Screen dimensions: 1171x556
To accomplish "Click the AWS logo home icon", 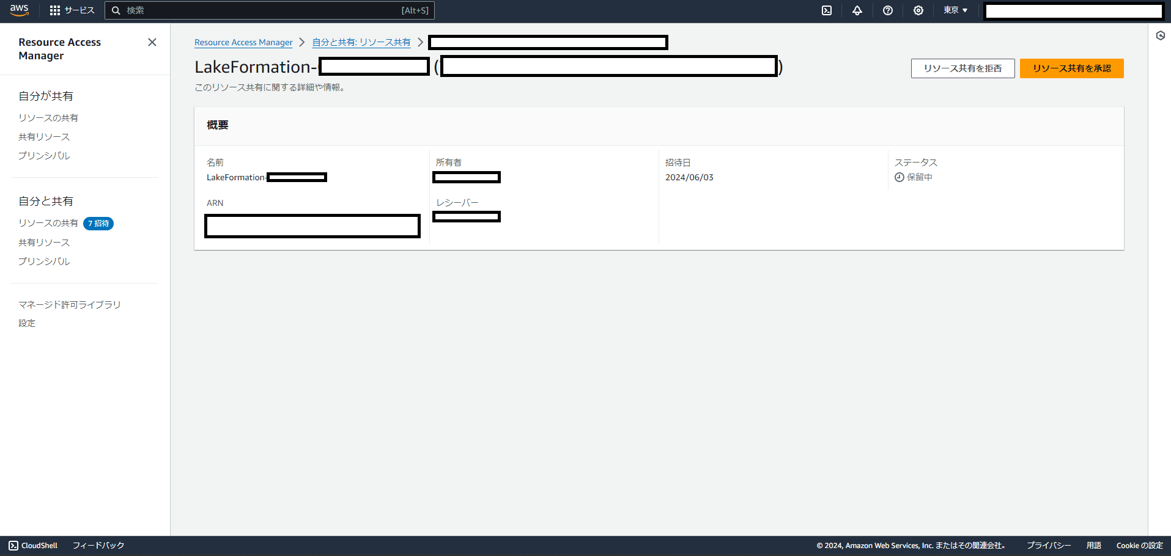I will pos(20,10).
